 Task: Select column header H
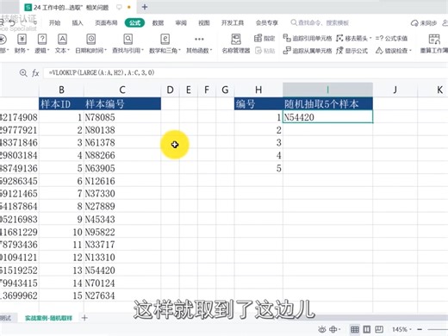coord(258,90)
